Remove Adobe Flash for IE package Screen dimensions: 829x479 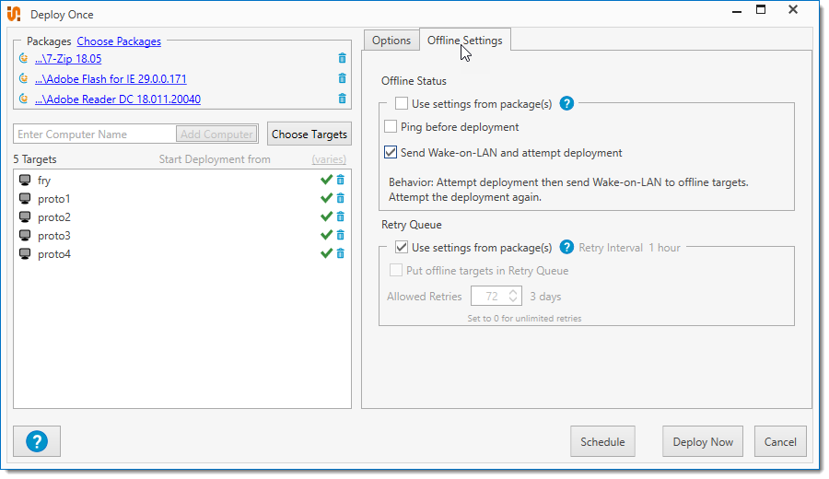coord(342,79)
